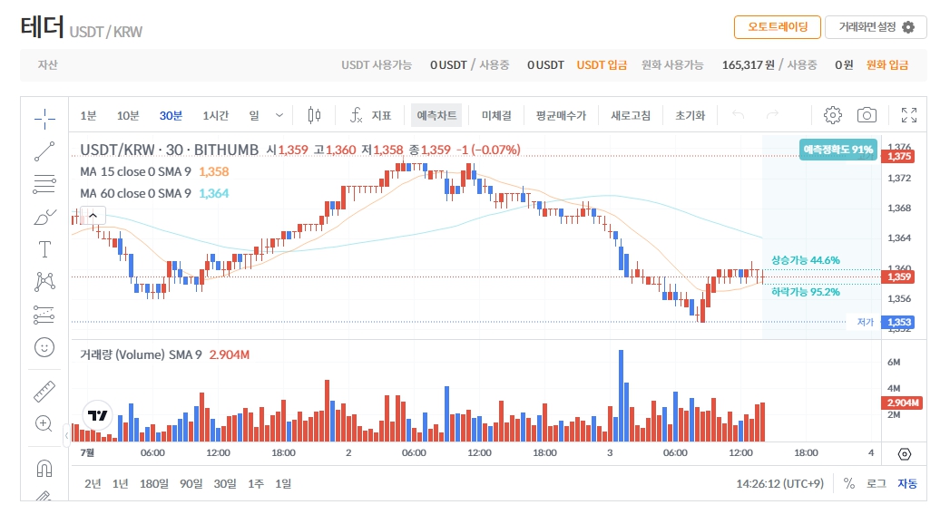950x524 pixels.
Task: Collapse the left drawing toolbar
Action: [66, 434]
